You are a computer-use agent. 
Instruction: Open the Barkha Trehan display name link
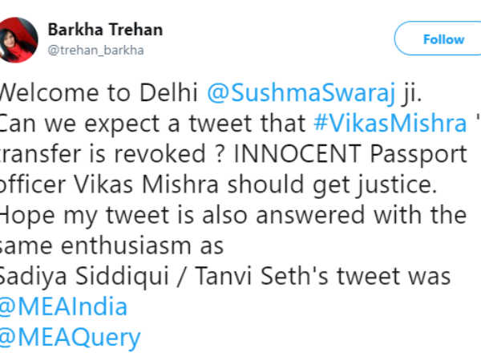105,30
